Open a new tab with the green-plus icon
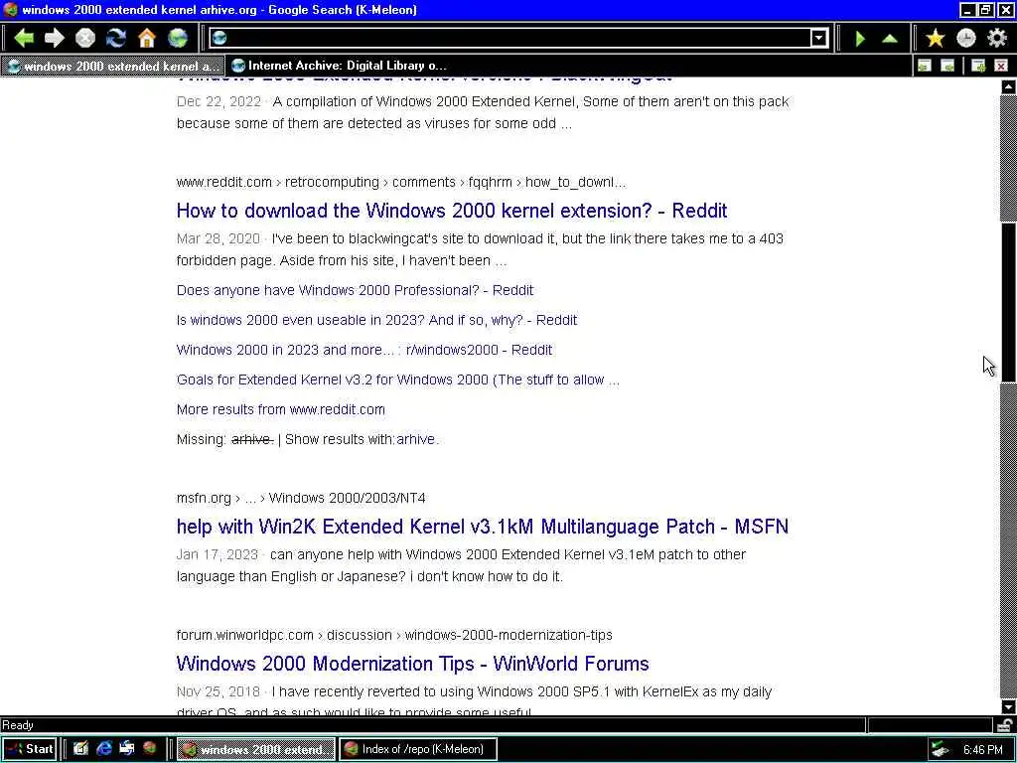Viewport: 1017px width, 763px height. pyautogui.click(x=978, y=66)
